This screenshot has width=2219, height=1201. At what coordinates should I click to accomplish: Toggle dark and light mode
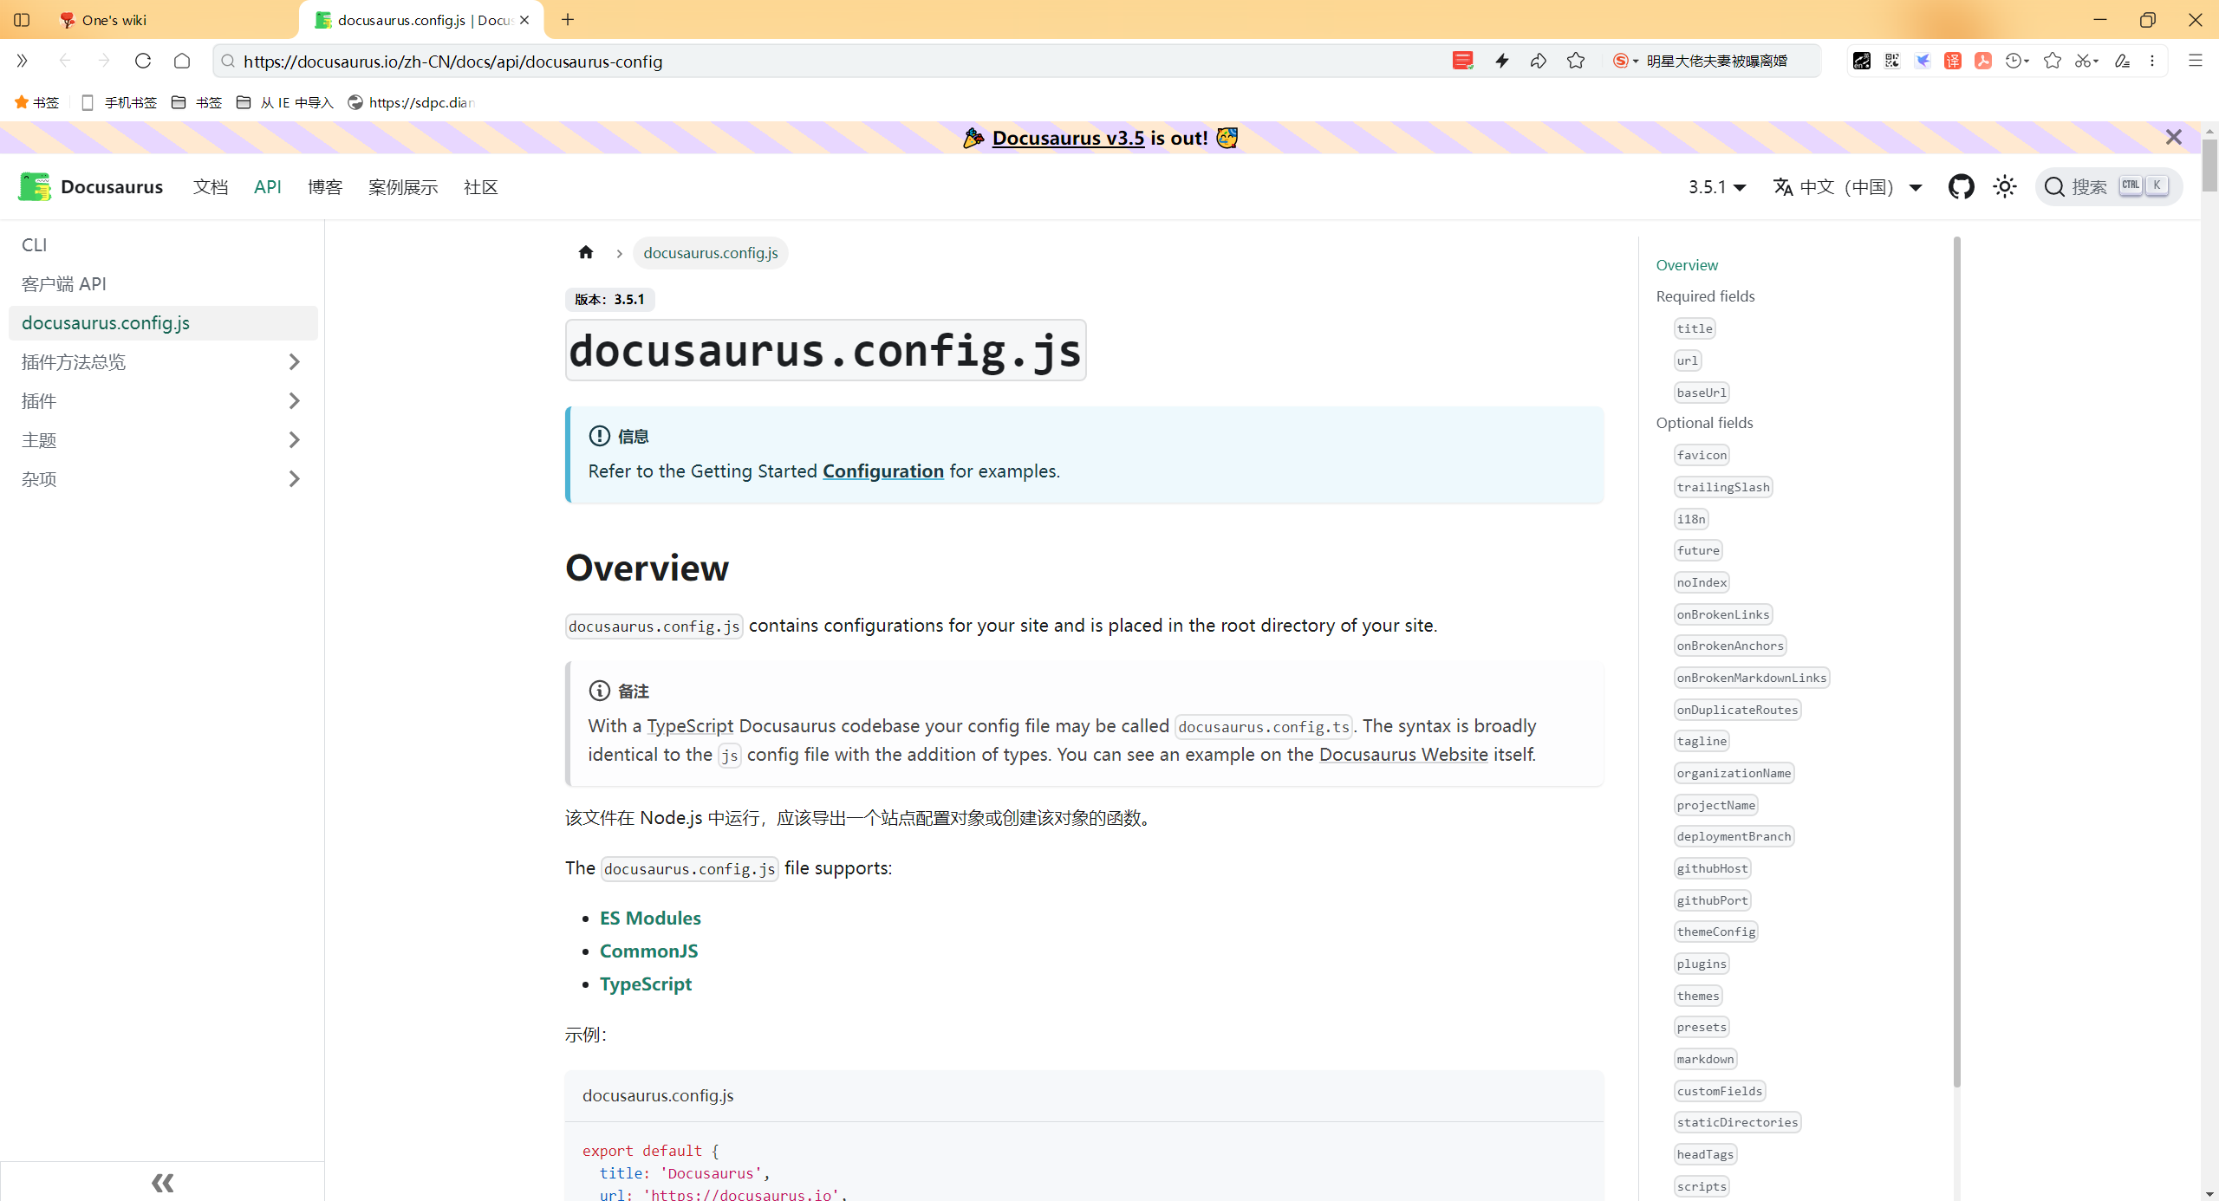point(2004,186)
